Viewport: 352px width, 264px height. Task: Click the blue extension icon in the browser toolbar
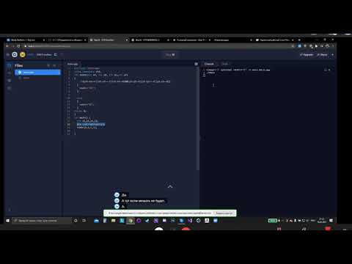pos(299,46)
